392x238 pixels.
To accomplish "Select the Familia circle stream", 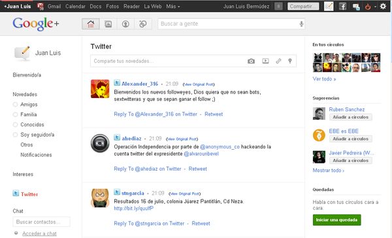I will (29, 114).
